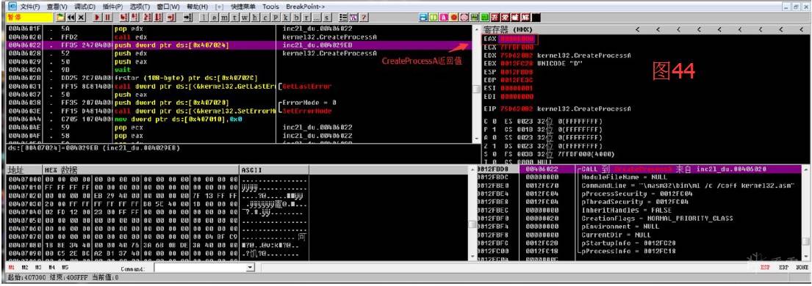
Task: Click the Restart program rewind icon
Action: coord(71,17)
